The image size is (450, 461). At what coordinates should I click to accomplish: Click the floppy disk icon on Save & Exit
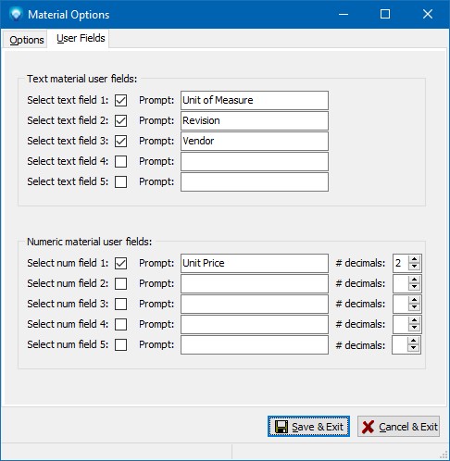click(281, 427)
